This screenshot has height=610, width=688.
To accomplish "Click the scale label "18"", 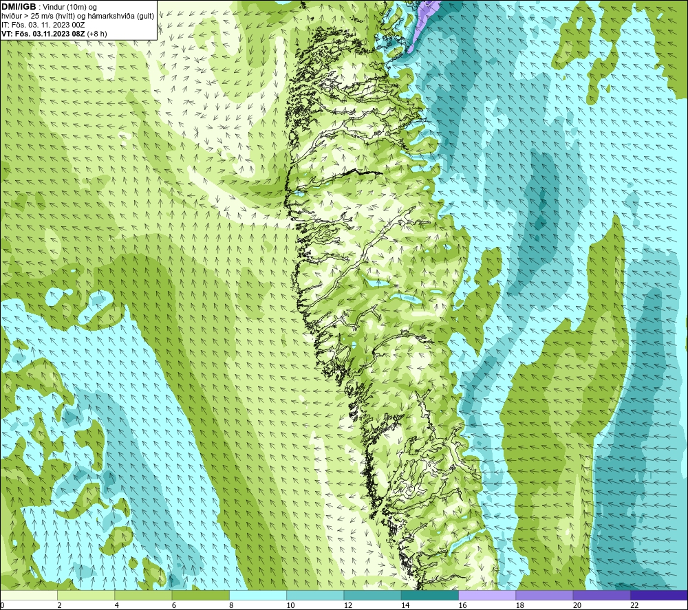I will (x=520, y=605).
